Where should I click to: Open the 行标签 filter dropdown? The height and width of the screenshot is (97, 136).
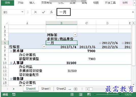click(x=44, y=47)
